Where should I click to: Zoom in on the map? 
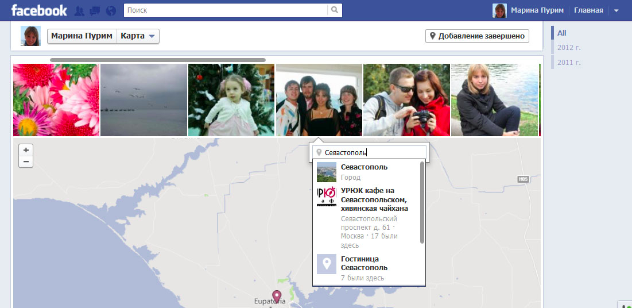(26, 150)
